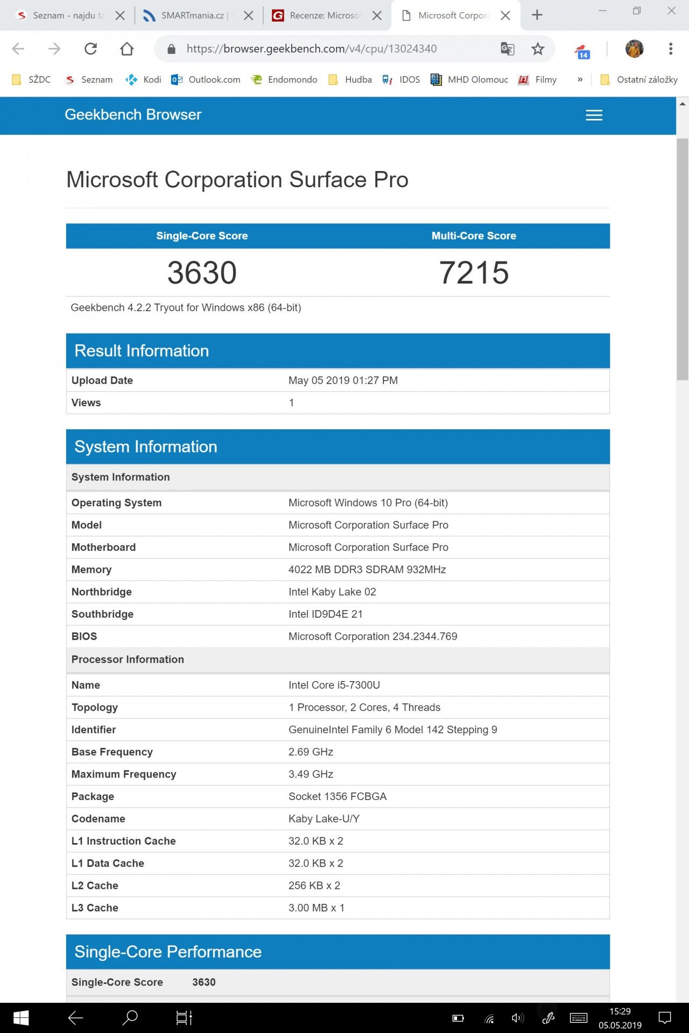The width and height of the screenshot is (689, 1033).
Task: Click the taskbar back arrow
Action: click(x=76, y=1018)
